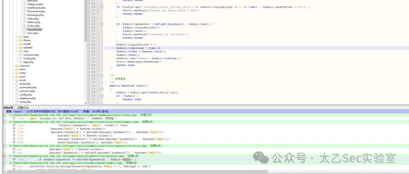Click the view folder icon
Viewport: 409px width, 174px height.
(21, 51)
